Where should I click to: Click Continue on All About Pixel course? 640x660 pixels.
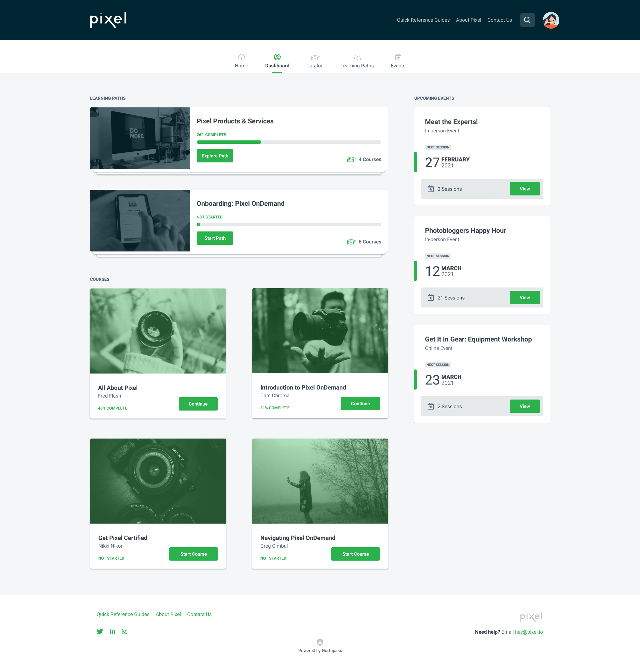pos(198,404)
